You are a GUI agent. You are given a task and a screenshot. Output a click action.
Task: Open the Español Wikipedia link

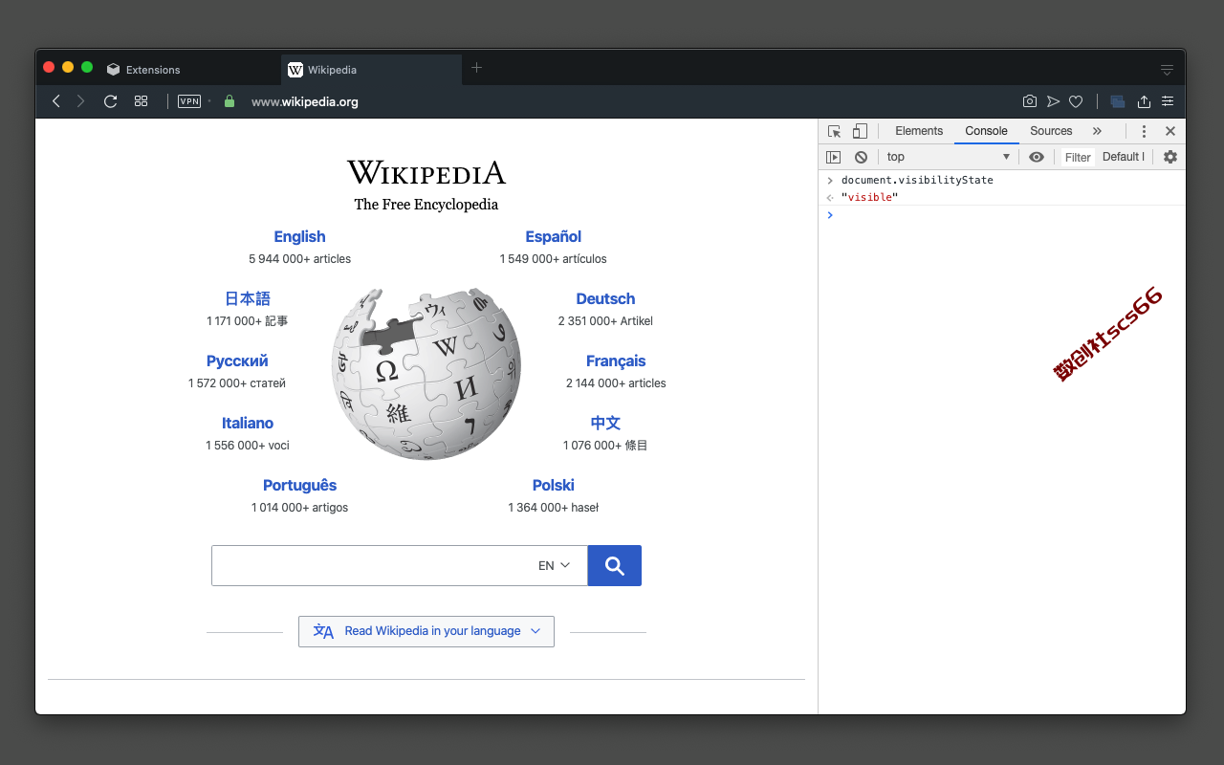point(553,236)
